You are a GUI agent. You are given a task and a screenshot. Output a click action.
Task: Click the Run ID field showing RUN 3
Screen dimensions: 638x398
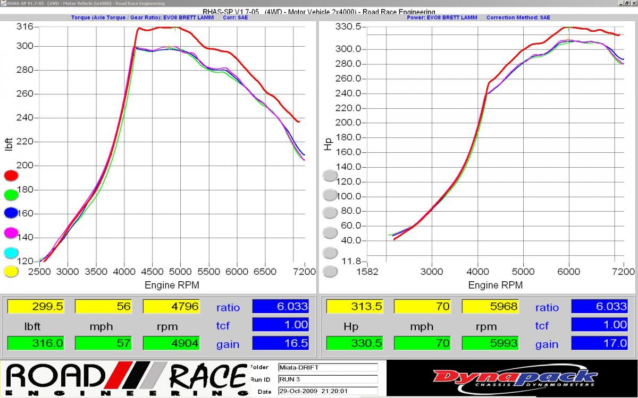328,379
